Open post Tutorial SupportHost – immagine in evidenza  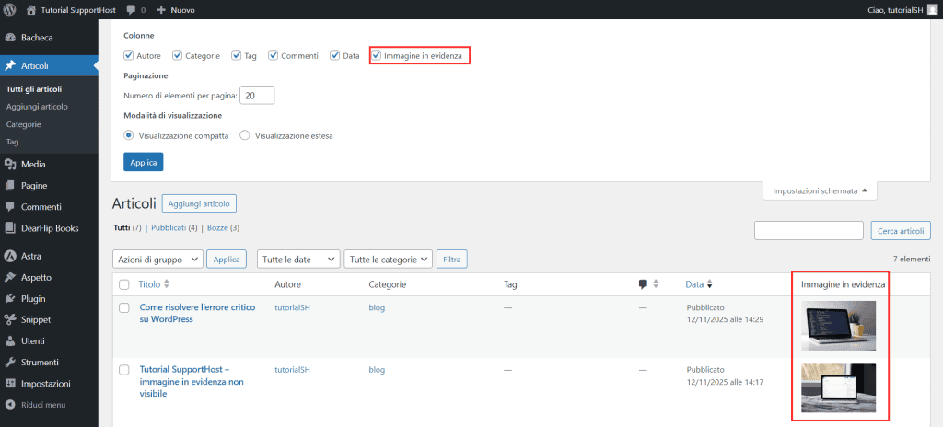click(x=192, y=381)
